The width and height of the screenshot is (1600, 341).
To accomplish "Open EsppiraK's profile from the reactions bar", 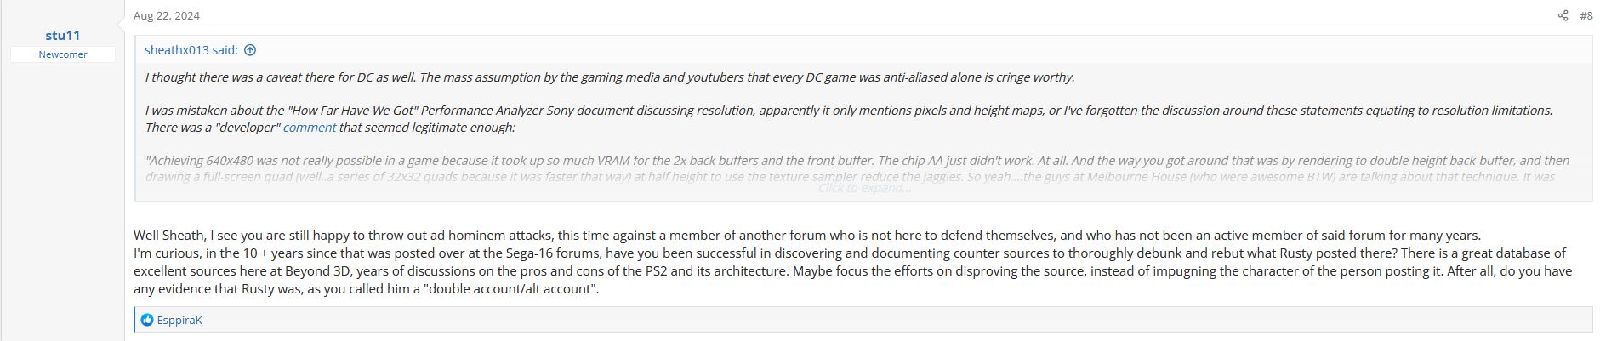I will point(179,321).
